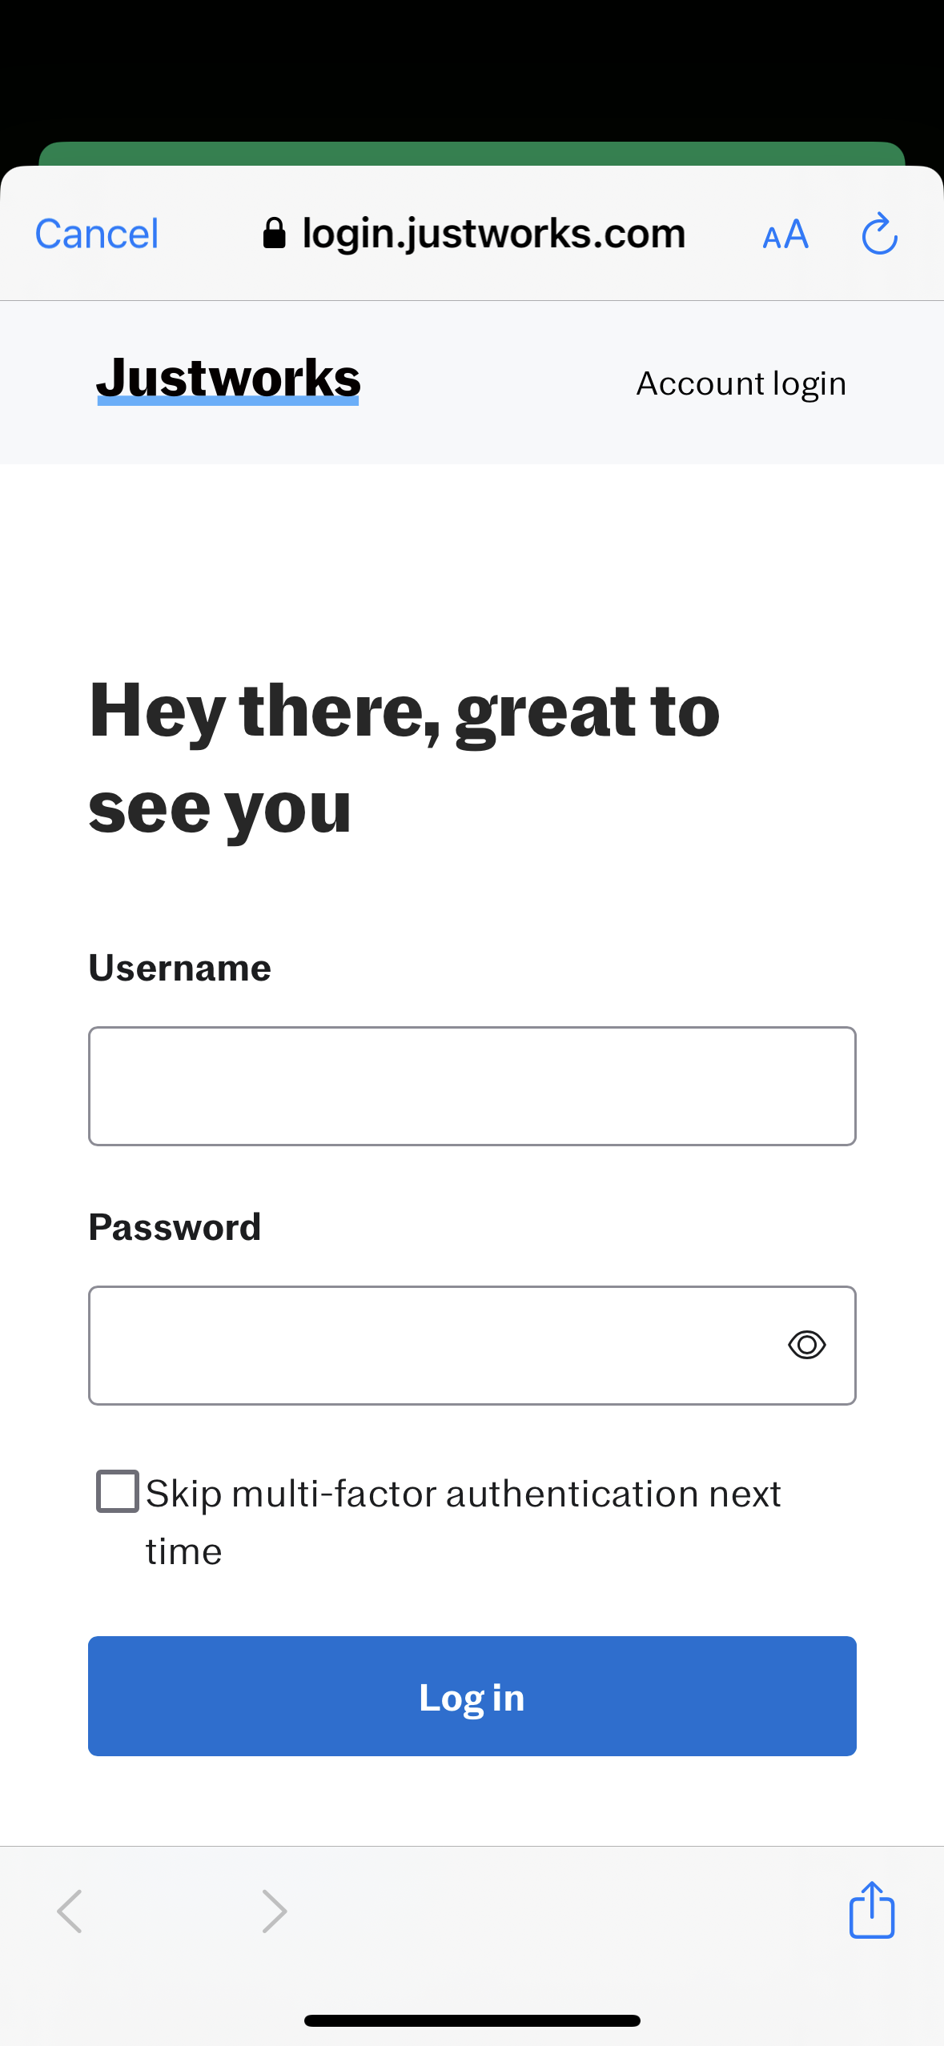This screenshot has height=2046, width=944.
Task: Check Skip multi-factor authentication next time
Action: (118, 1491)
